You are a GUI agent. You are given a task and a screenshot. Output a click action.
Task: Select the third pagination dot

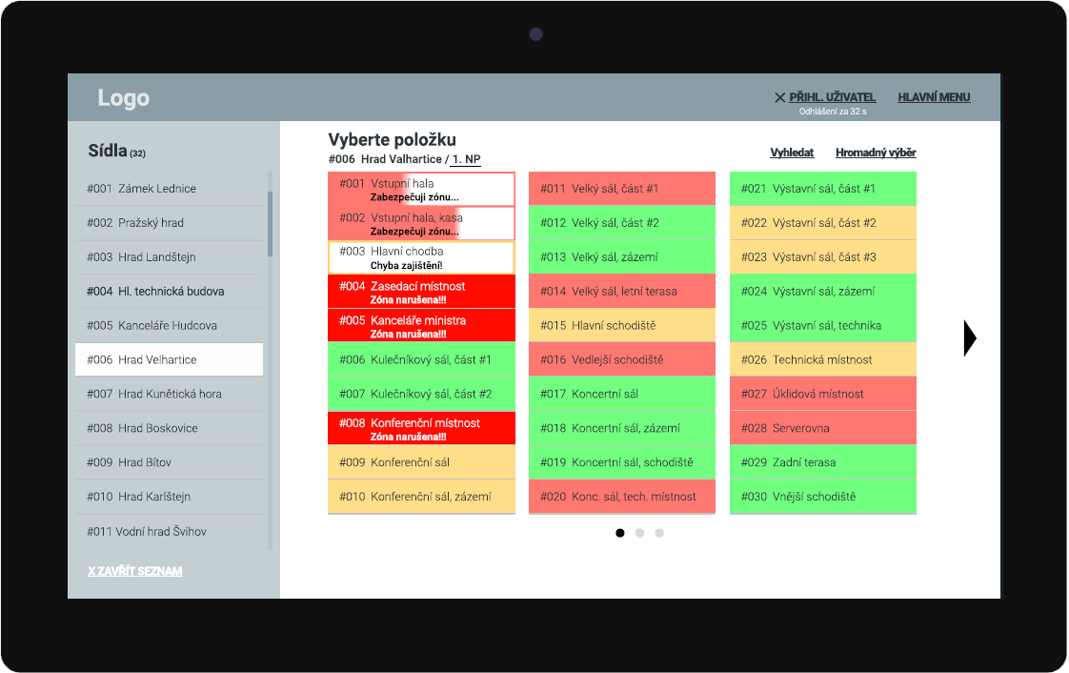659,533
